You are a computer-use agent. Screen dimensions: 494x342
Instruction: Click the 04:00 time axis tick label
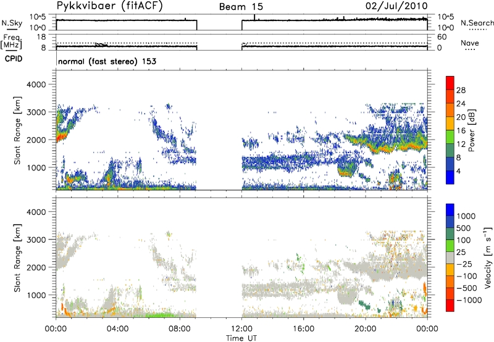[x=117, y=329]
